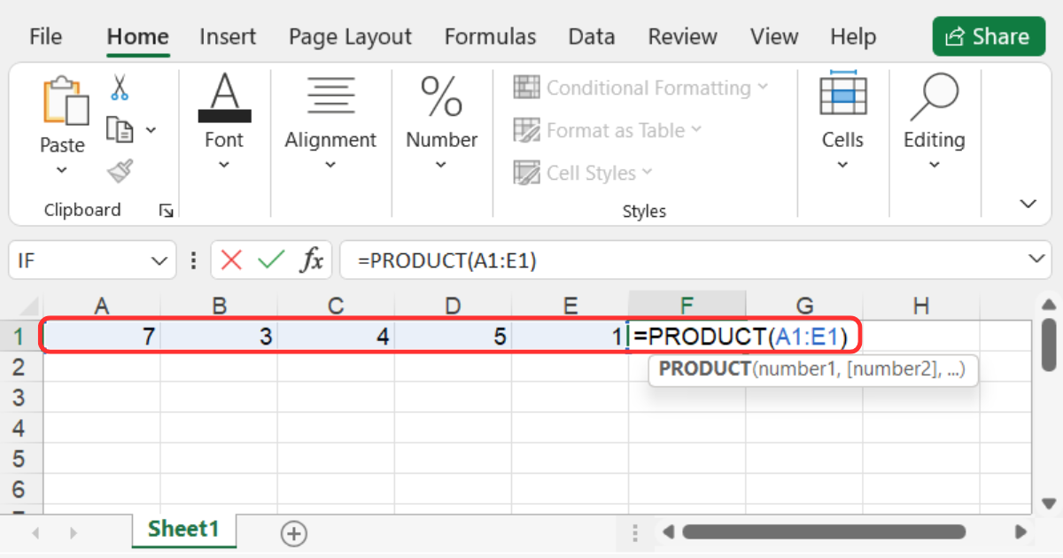The image size is (1063, 558).
Task: Click the horizontal scrollbar thumb
Action: click(x=823, y=532)
